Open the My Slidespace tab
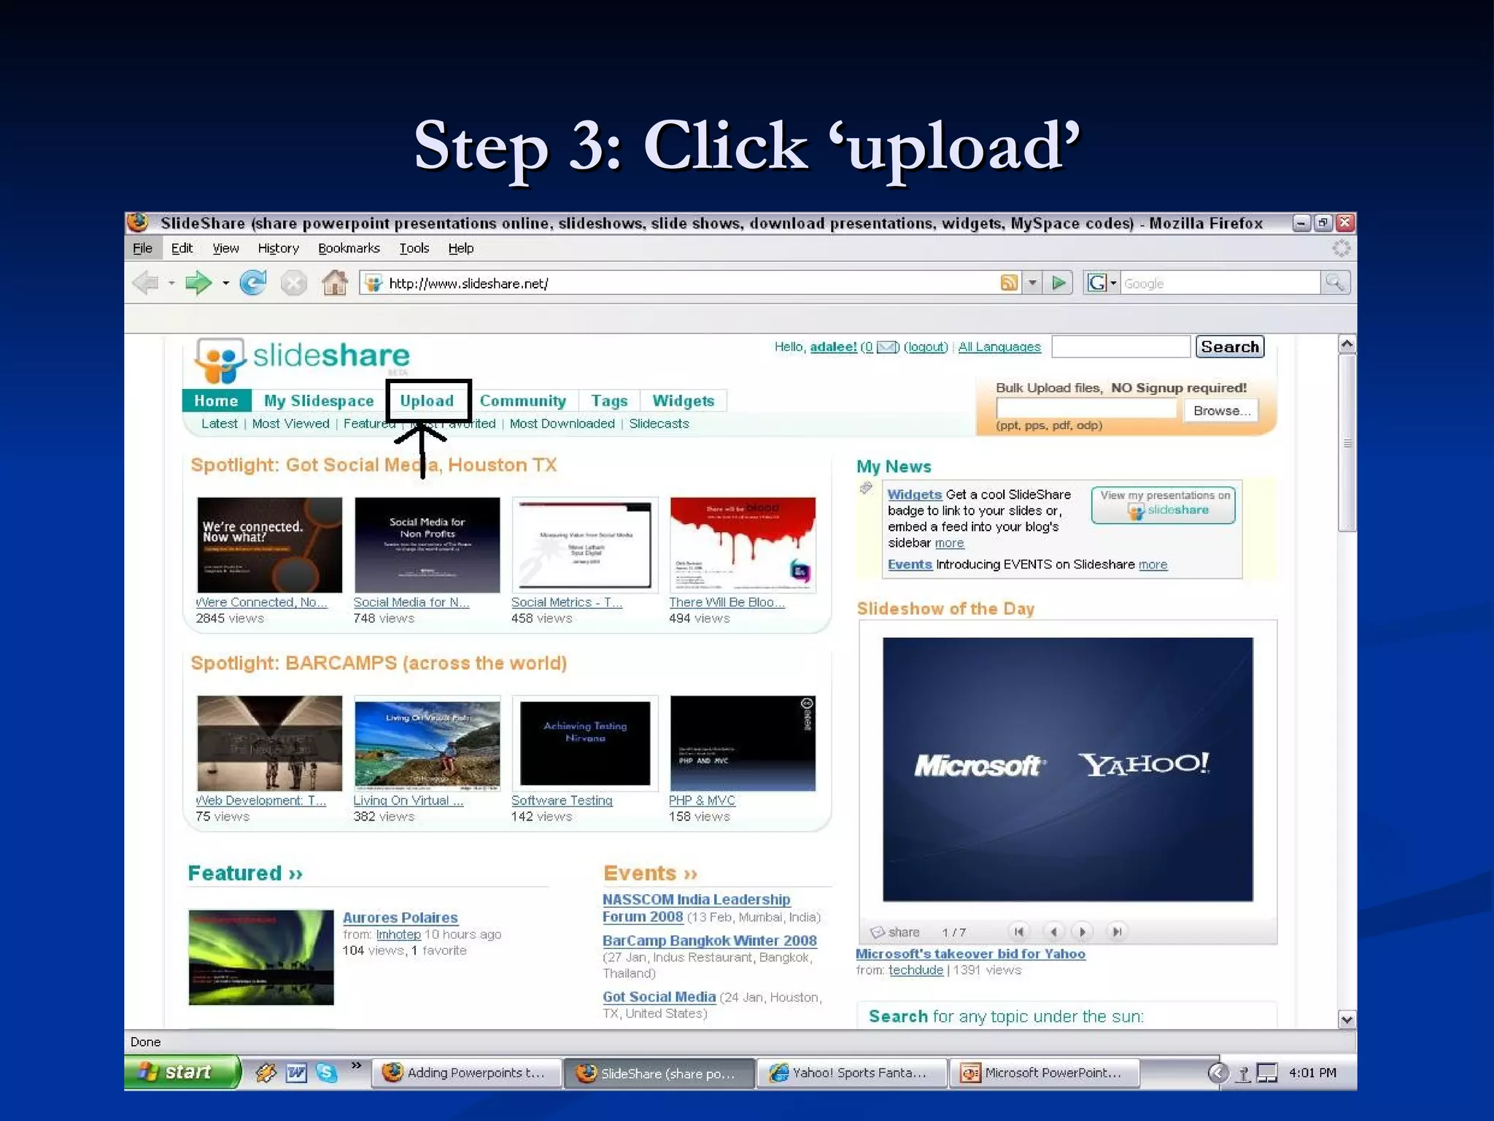Screen dimensions: 1494x1121 click(319, 401)
